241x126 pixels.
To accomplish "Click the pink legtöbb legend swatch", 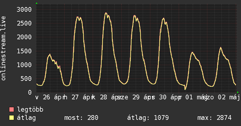I will coord(11,110).
